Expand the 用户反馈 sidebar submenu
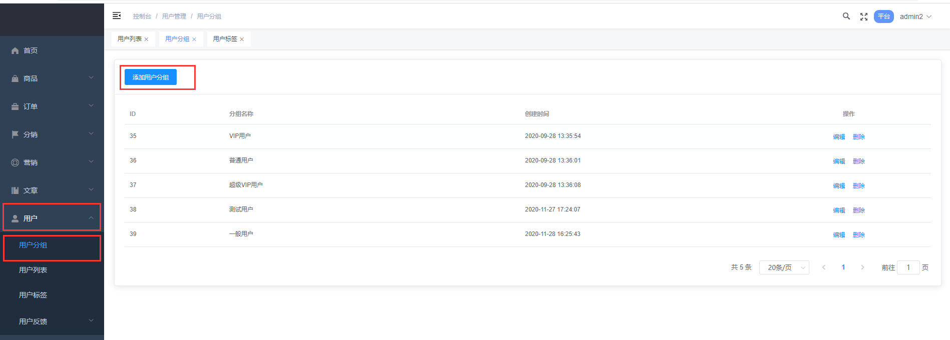The image size is (950, 340). (52, 321)
